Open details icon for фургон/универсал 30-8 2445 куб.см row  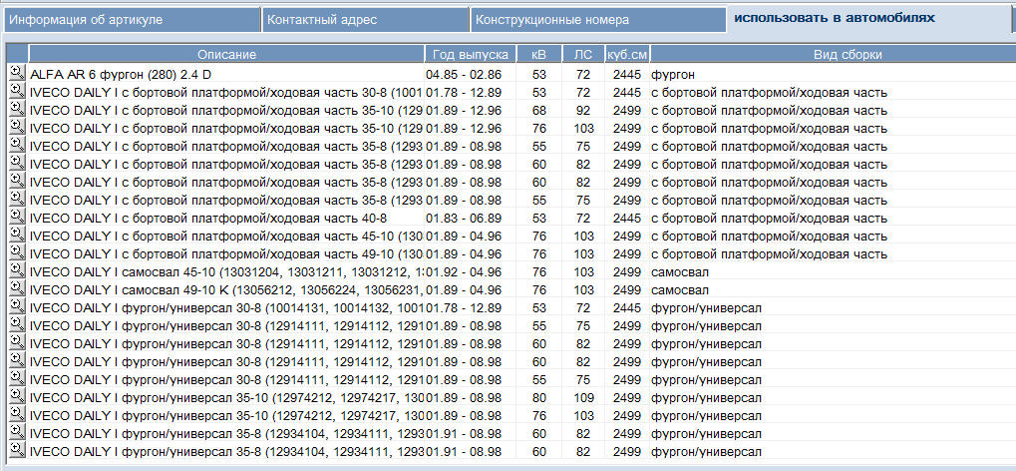tap(17, 306)
